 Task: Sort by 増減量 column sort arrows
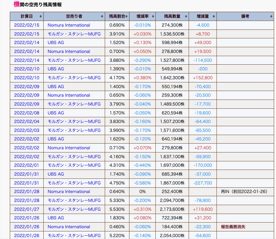[x=214, y=16]
